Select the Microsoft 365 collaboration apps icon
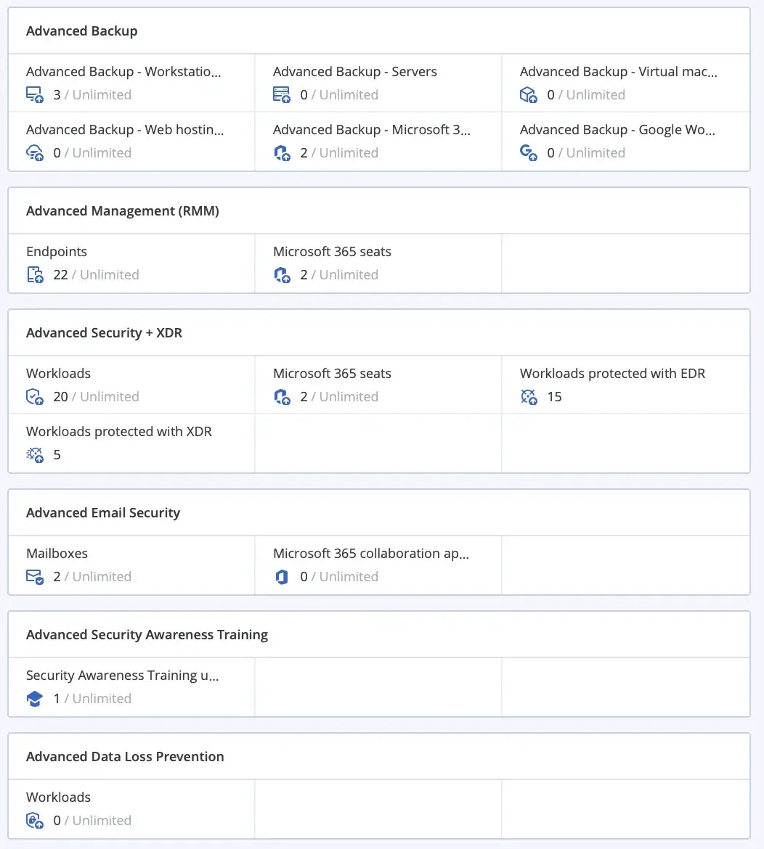 pos(282,576)
